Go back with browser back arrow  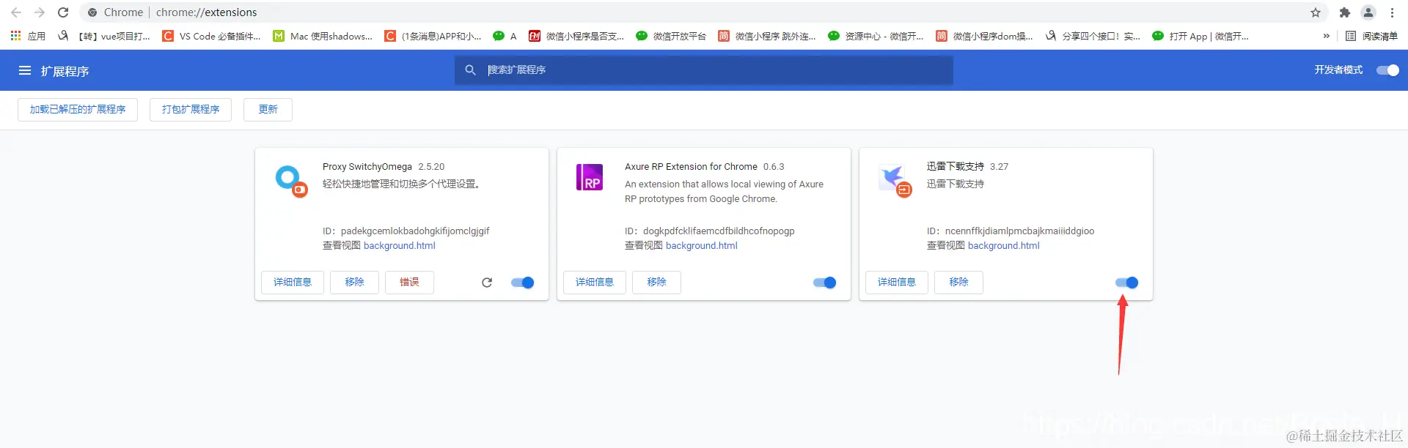pos(16,12)
